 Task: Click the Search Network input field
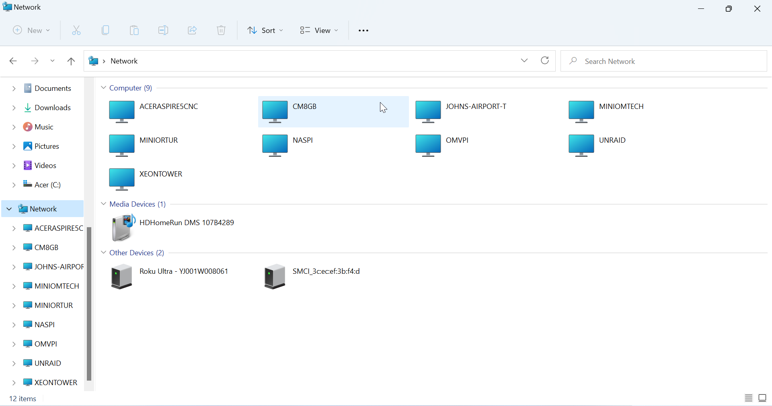(663, 61)
